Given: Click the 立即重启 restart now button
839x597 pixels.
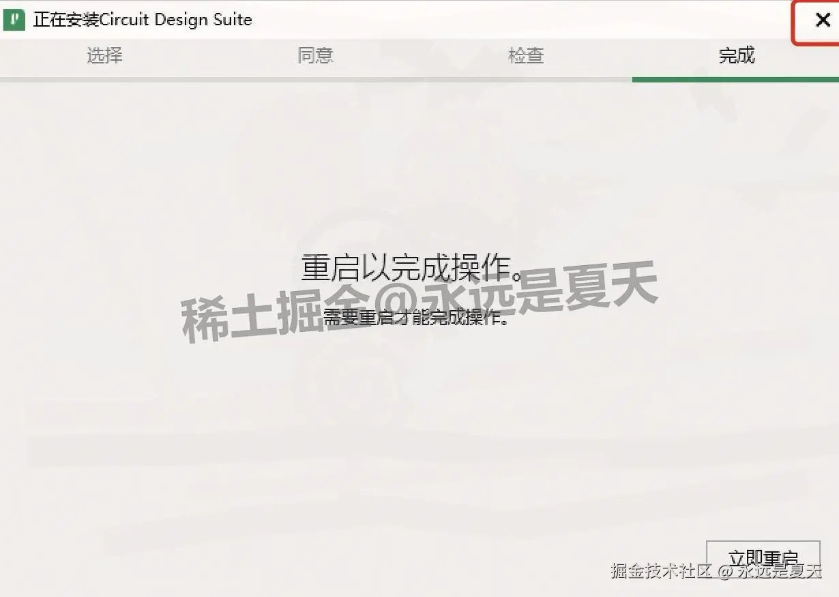Looking at the screenshot, I should tap(763, 559).
